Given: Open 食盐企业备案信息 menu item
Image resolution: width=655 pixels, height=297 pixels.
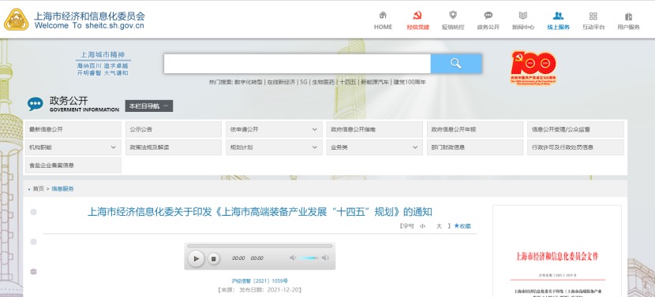Looking at the screenshot, I should point(73,165).
